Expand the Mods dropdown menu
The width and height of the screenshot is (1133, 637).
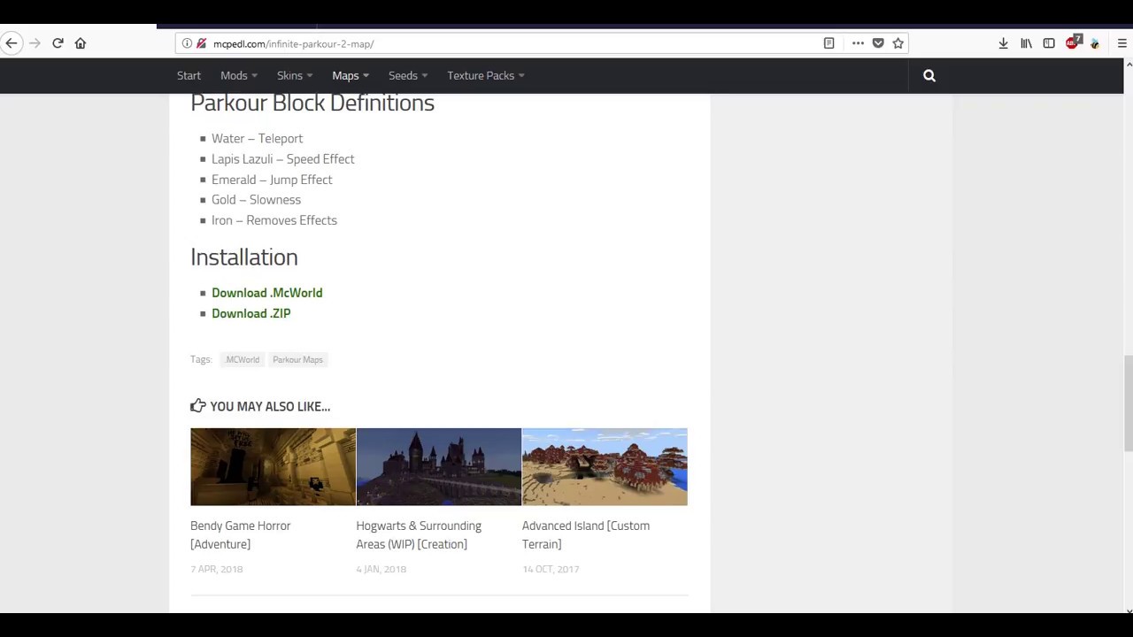coord(239,76)
